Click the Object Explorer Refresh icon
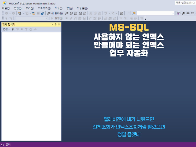This screenshot has width=196, height=147. pyautogui.click(x=31, y=29)
